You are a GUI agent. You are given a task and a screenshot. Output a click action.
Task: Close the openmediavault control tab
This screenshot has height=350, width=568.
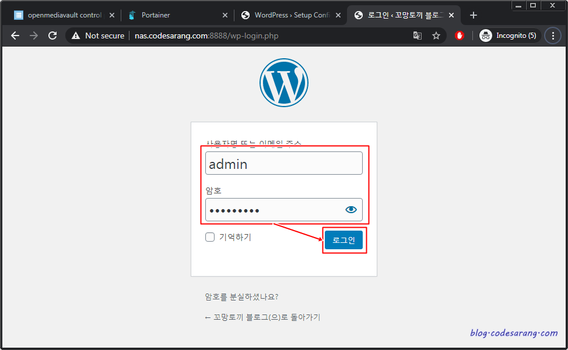click(x=112, y=15)
